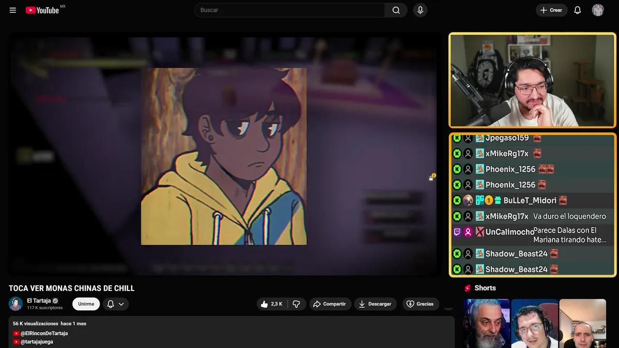Click the BuLLeT_Midori chat username

point(530,201)
